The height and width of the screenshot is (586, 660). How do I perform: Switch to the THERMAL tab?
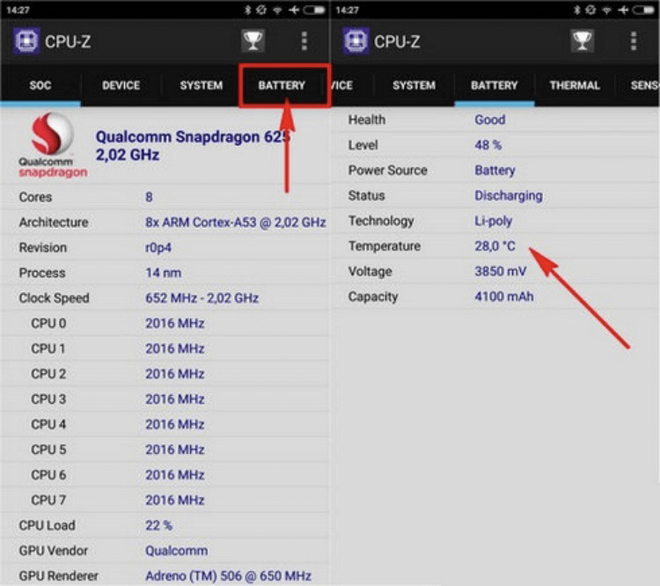pyautogui.click(x=575, y=85)
